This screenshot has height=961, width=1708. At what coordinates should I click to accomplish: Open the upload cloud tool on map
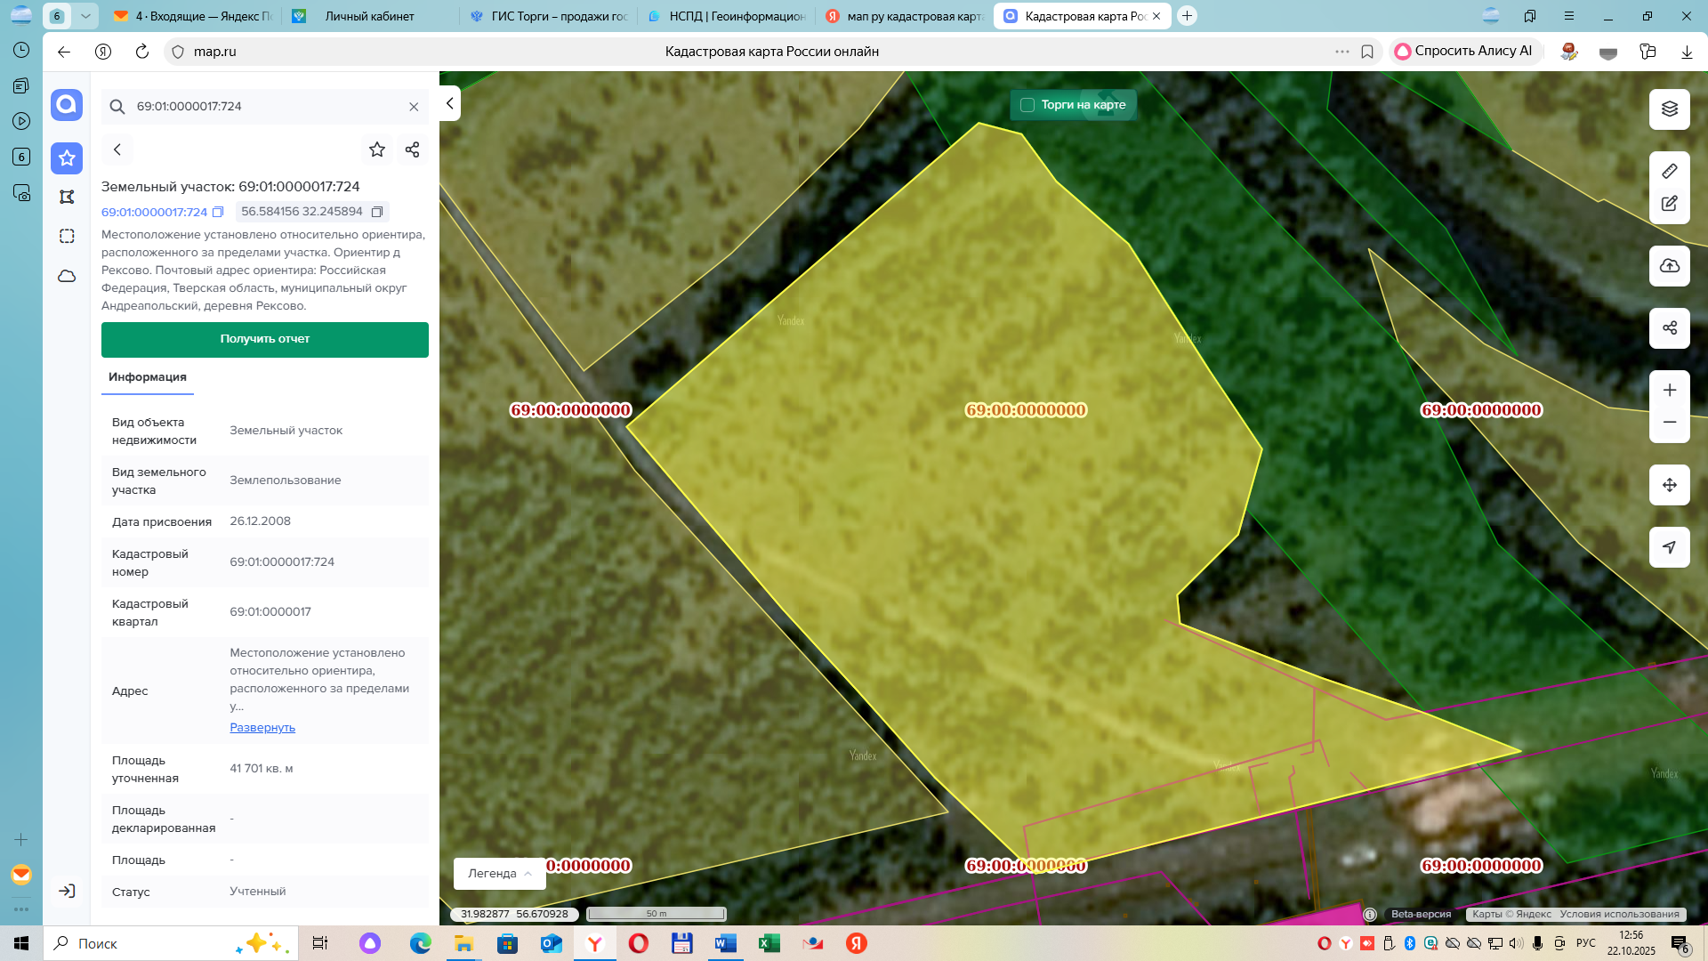[1669, 266]
